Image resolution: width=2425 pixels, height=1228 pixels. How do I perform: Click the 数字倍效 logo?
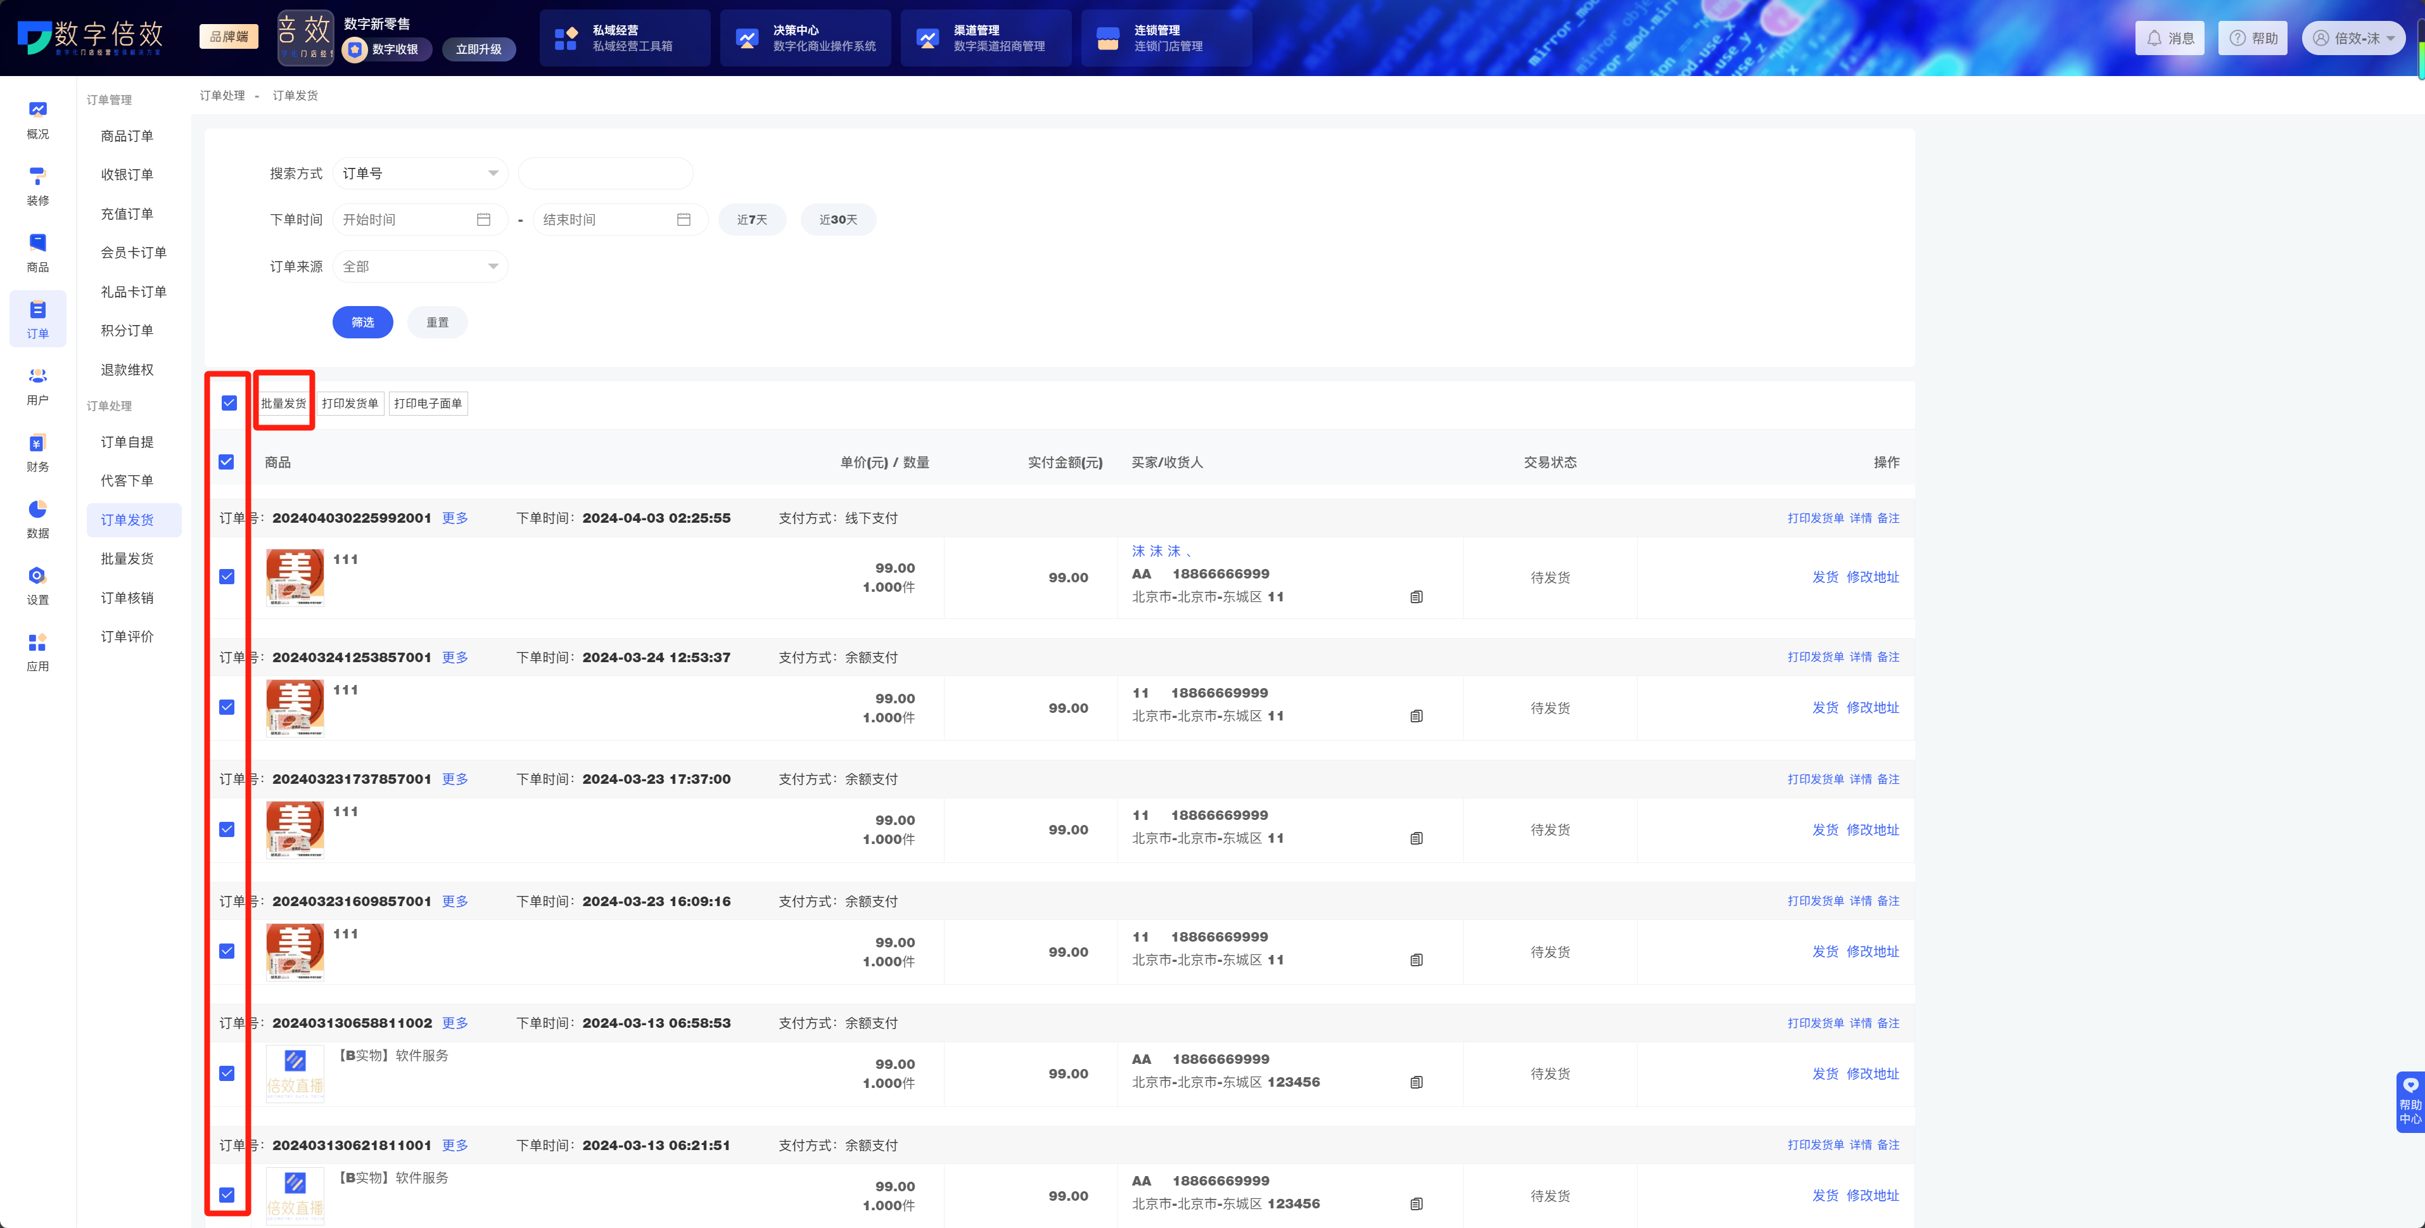click(x=91, y=37)
